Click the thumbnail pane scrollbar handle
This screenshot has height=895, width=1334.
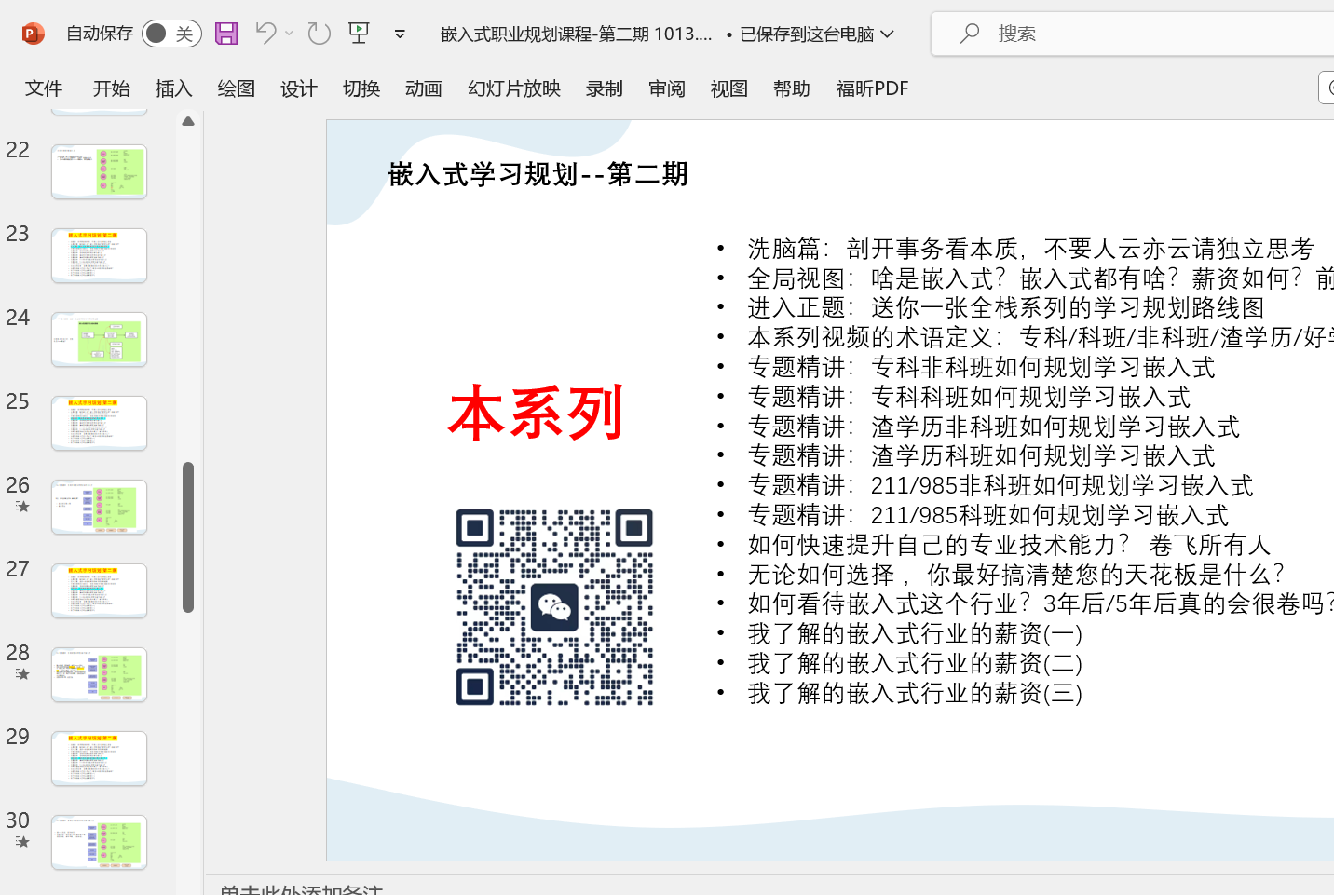coord(188,537)
